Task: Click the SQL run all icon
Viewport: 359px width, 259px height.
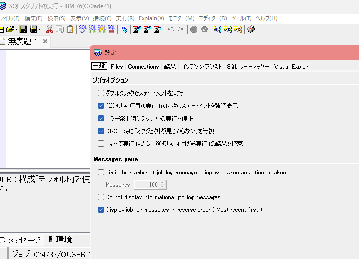Action: coord(92,29)
